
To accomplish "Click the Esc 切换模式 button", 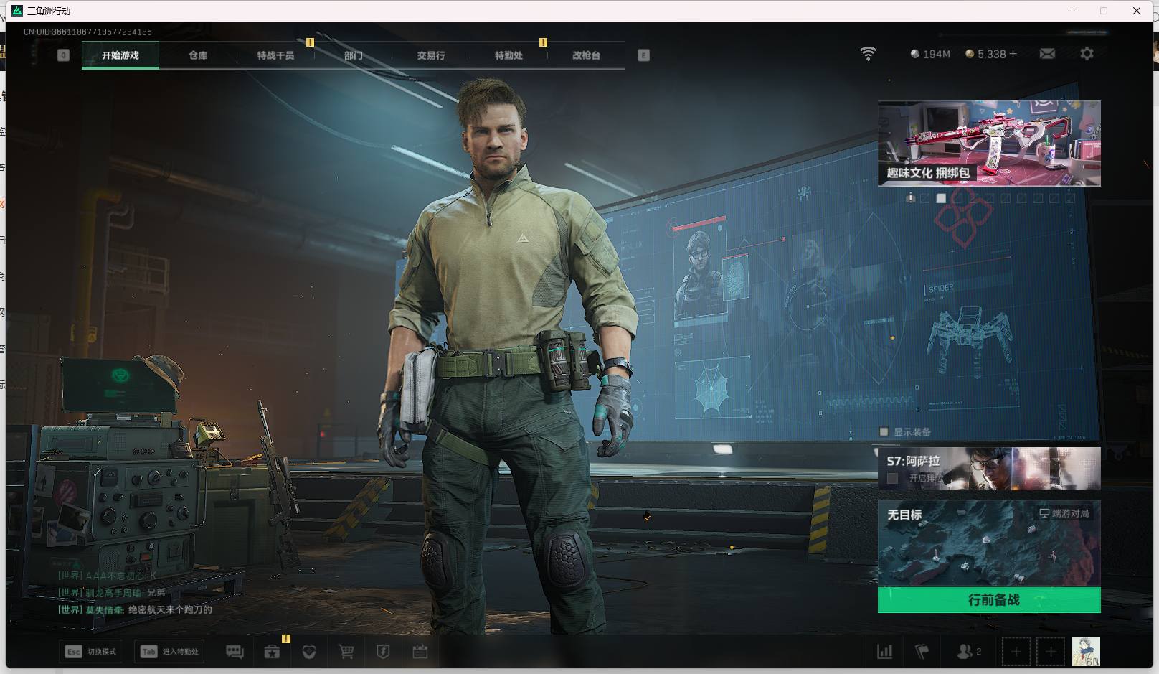I will 90,651.
